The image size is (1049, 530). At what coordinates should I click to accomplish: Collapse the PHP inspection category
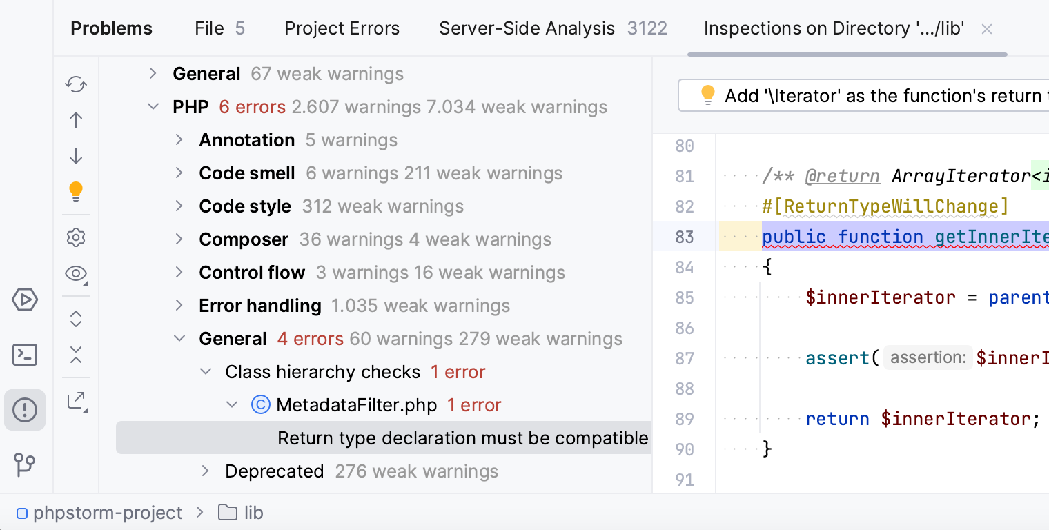tap(153, 106)
